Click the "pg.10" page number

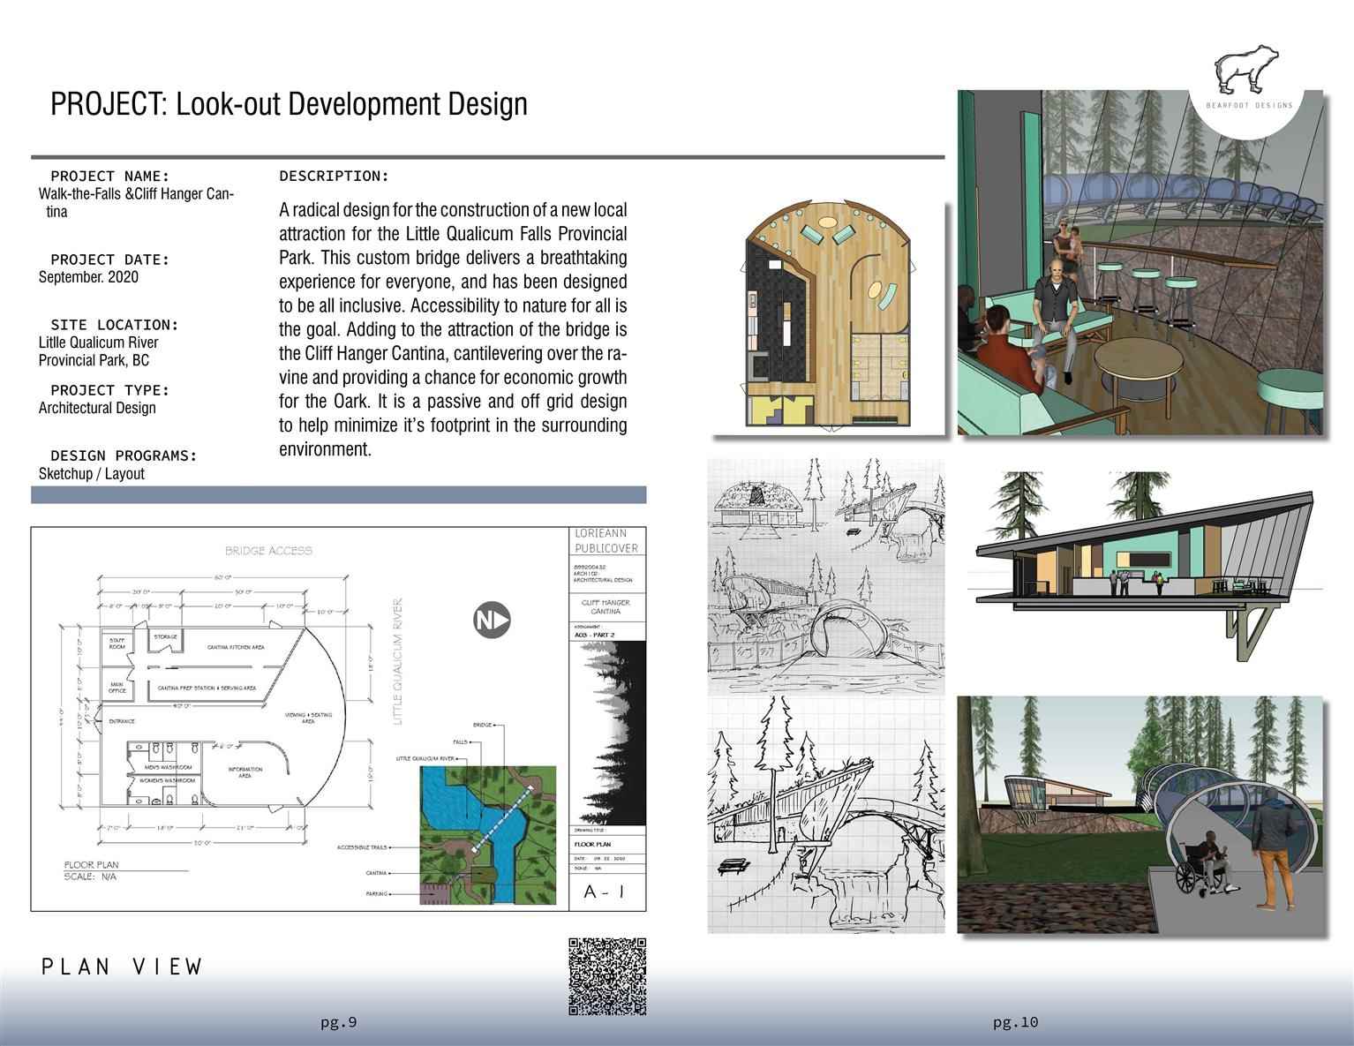(x=1016, y=1023)
